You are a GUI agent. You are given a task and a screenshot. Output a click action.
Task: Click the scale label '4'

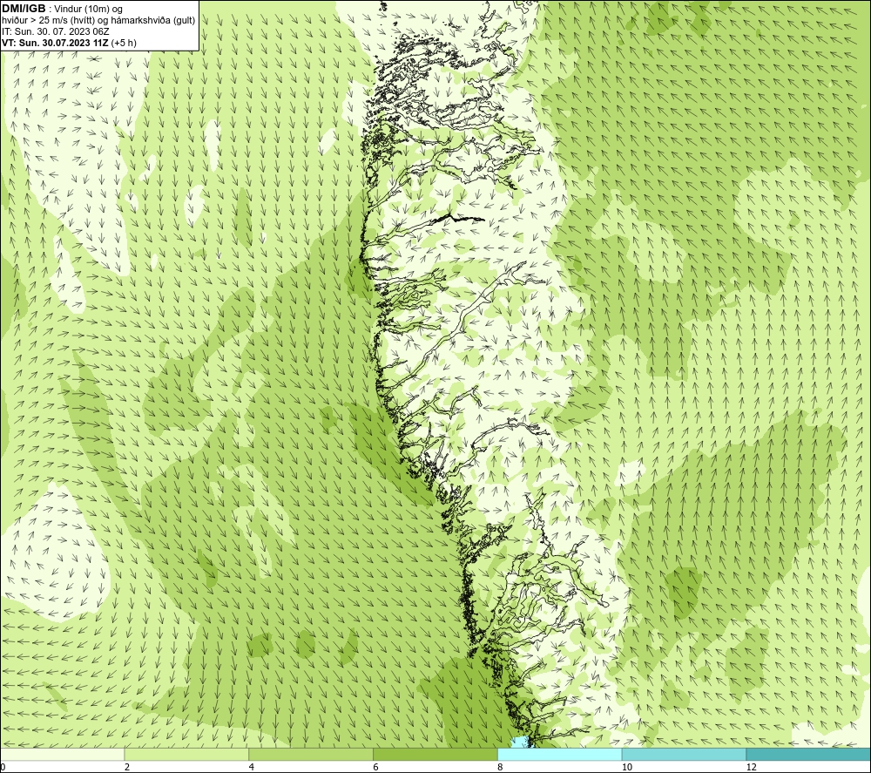pos(252,767)
